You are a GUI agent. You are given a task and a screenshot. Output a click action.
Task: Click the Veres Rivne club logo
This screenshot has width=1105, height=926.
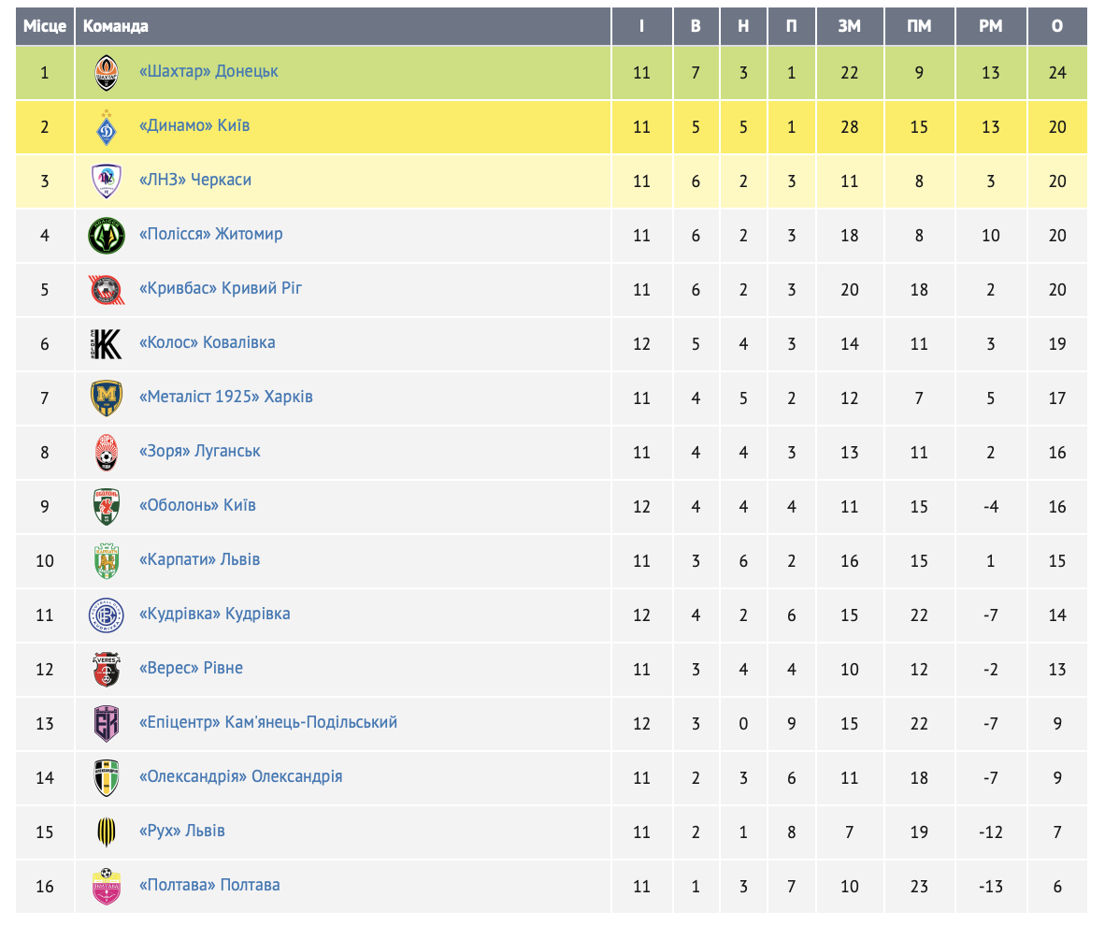click(x=106, y=670)
